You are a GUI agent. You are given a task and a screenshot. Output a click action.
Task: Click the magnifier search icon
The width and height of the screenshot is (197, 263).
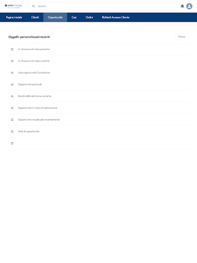(x=33, y=6)
